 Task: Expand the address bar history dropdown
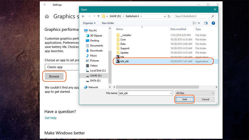(165, 16)
